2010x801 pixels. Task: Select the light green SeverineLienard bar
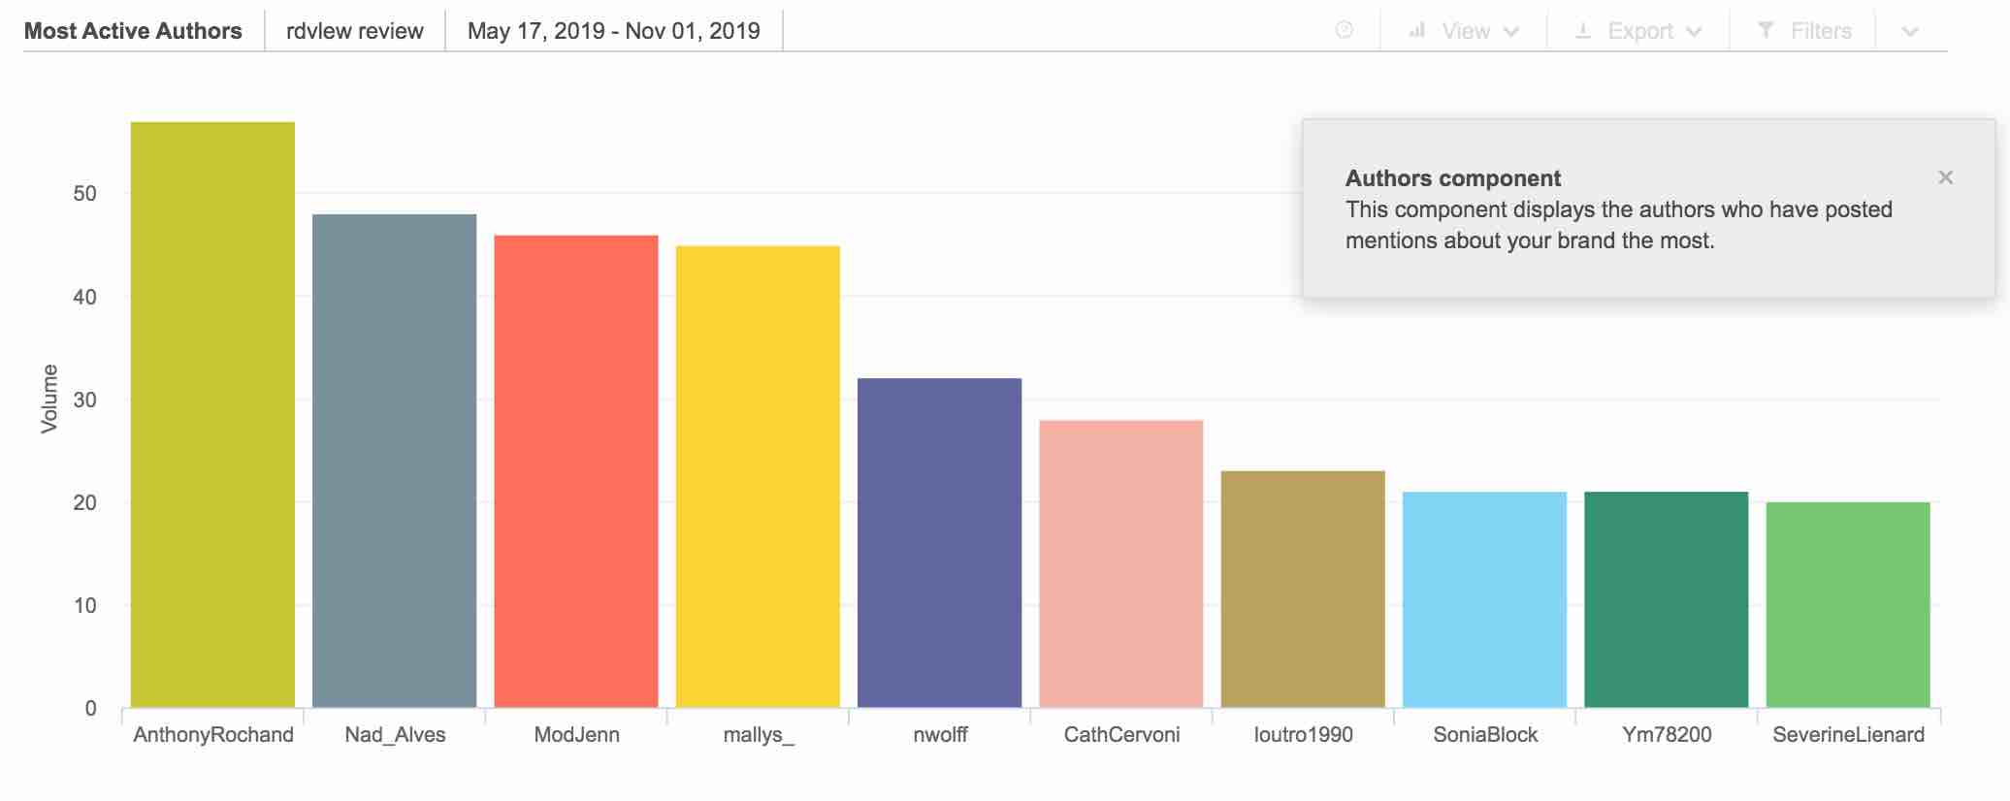pos(1848,605)
